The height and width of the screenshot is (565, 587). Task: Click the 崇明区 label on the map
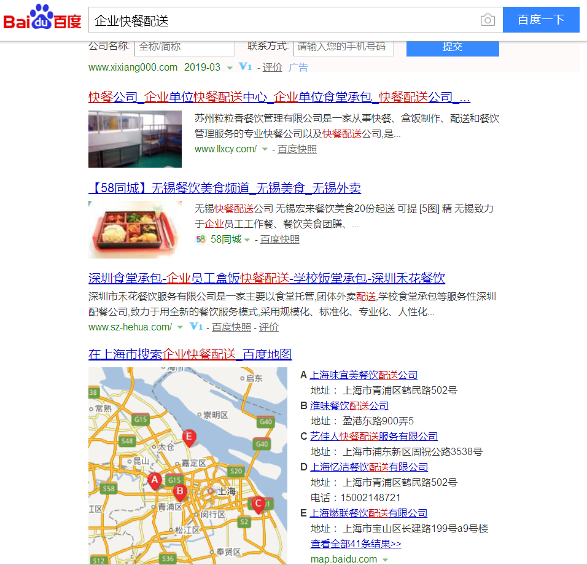pos(216,415)
